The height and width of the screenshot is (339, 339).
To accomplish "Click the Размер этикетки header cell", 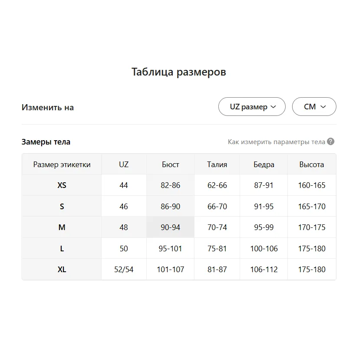I will click(x=62, y=165).
